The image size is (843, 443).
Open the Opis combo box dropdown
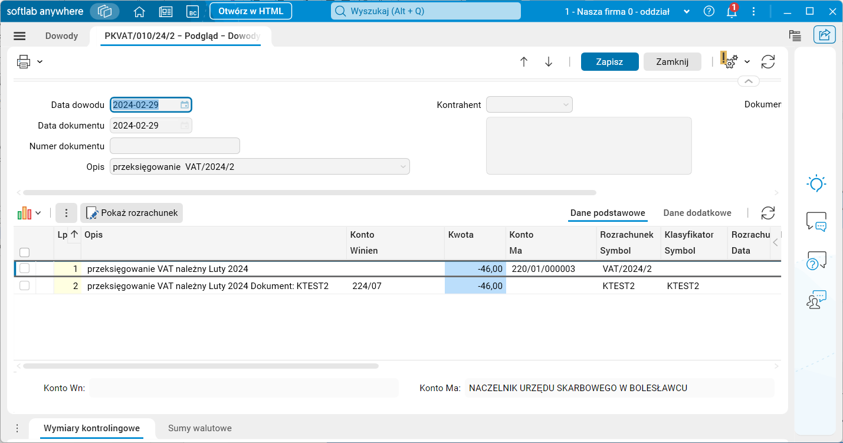click(404, 167)
